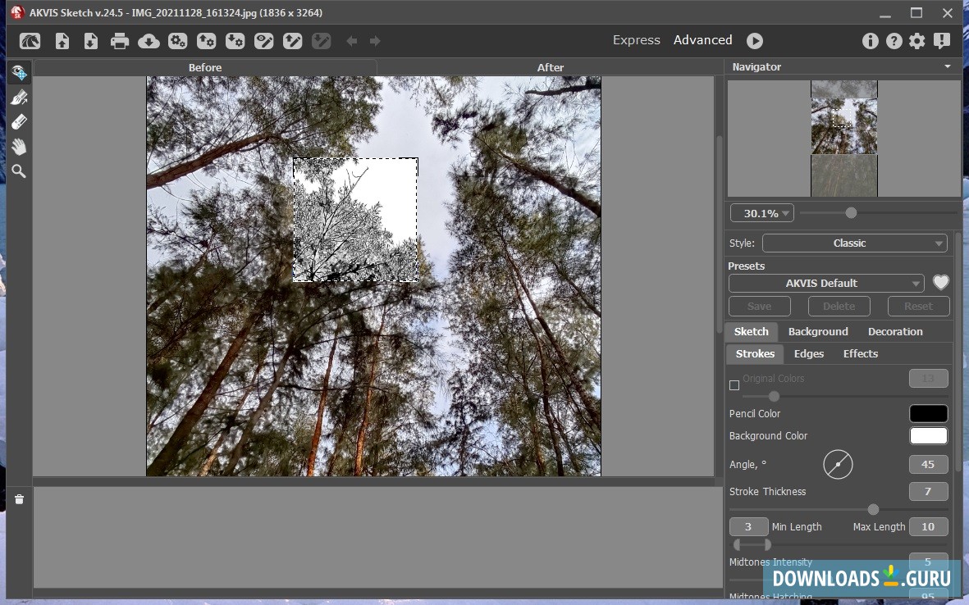Open the Edges sub-tab
Image resolution: width=969 pixels, height=605 pixels.
pyautogui.click(x=808, y=354)
